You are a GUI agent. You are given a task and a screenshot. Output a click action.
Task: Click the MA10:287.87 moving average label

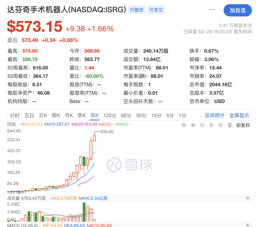[x=57, y=124]
